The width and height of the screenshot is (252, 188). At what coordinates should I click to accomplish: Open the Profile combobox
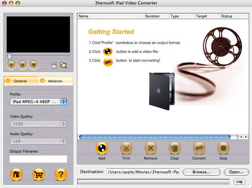coord(38,102)
